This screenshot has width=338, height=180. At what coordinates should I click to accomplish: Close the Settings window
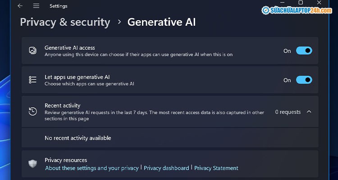point(319,3)
